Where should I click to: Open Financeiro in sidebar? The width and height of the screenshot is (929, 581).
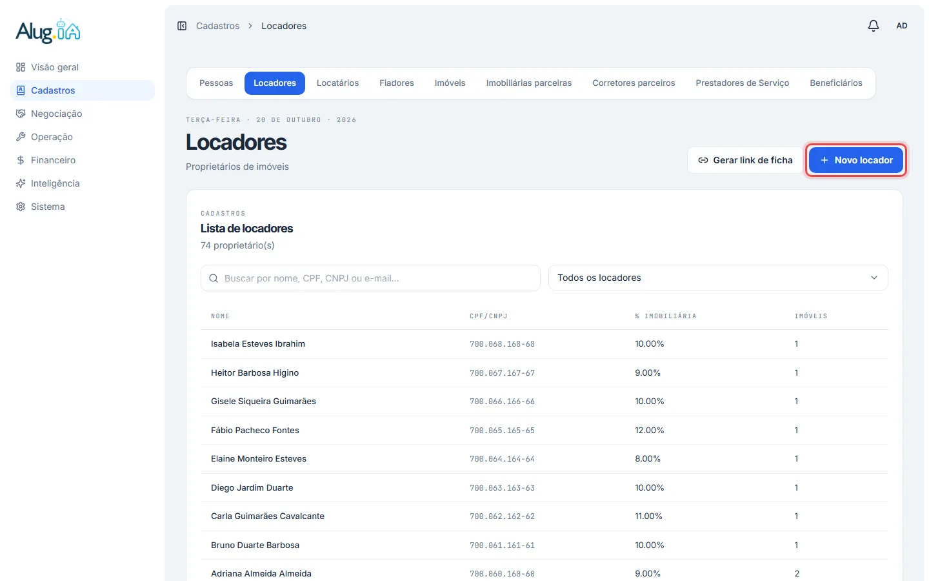83,160
